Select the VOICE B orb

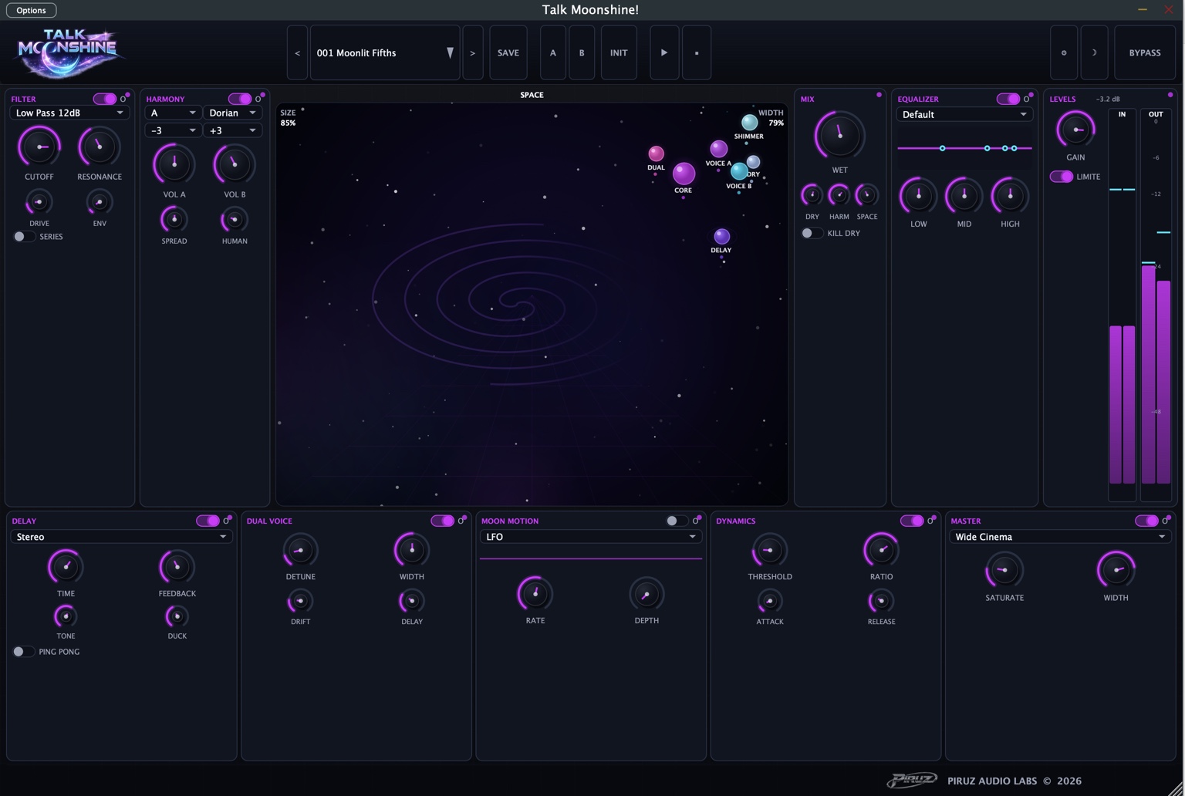tap(738, 171)
